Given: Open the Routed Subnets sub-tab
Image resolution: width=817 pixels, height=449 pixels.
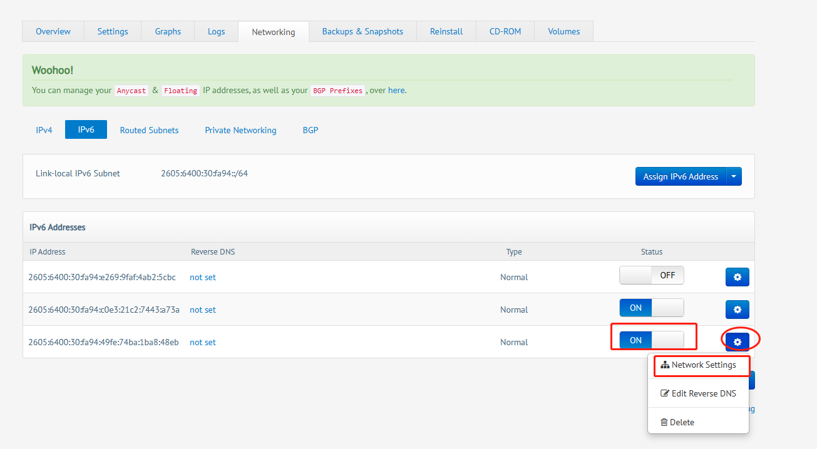Looking at the screenshot, I should (149, 130).
